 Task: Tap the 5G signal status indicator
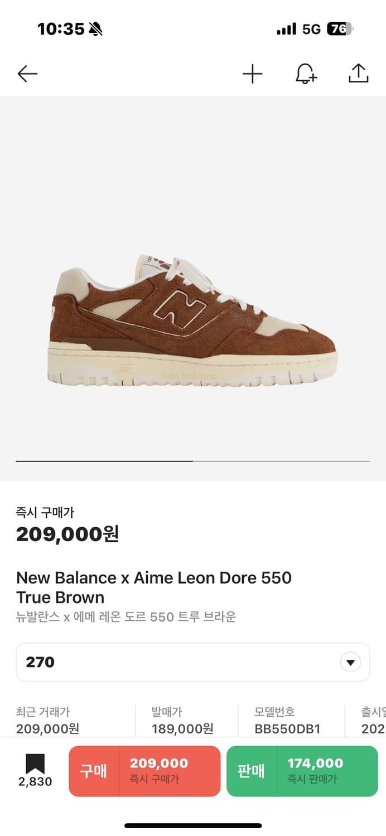311,29
